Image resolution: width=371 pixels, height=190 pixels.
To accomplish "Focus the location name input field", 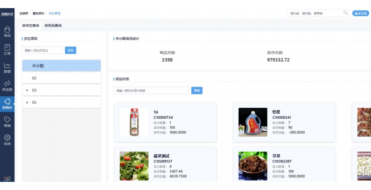I will [x=42, y=51].
